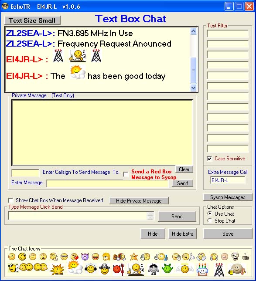The height and width of the screenshot is (281, 256).
Task: Insert the headphones smiley chat icon
Action: coord(91,268)
